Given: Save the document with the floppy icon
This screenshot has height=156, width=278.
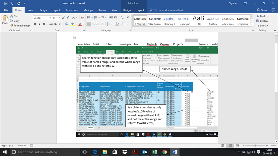Looking at the screenshot, I should click(x=6, y=3).
